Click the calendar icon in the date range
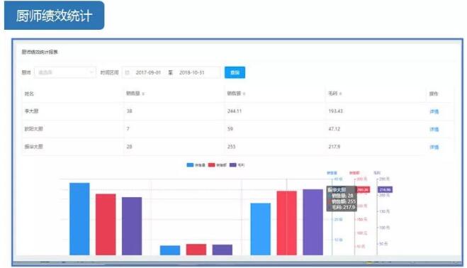The height and width of the screenshot is (268, 467). (x=127, y=72)
